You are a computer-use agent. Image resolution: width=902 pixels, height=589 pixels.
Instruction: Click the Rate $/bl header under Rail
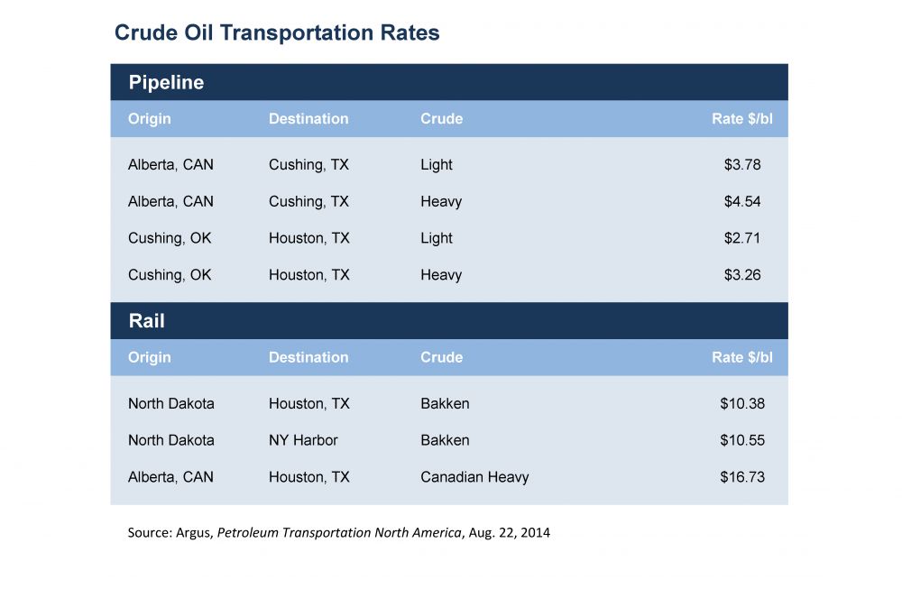[741, 357]
